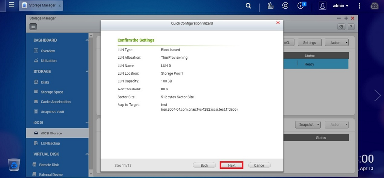Click the LUN_0 name value
Viewport: 384px width, 178px height.
167,66
